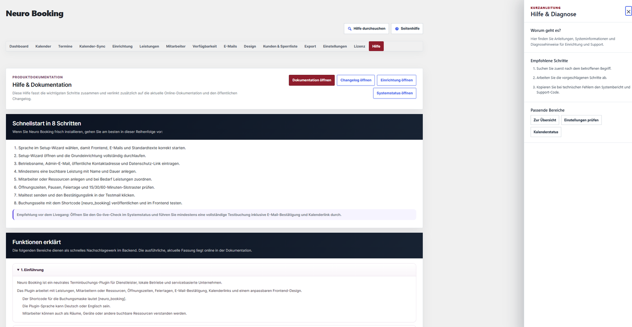The image size is (632, 327).
Task: Click the Neuro Booking page title
Action: point(35,13)
